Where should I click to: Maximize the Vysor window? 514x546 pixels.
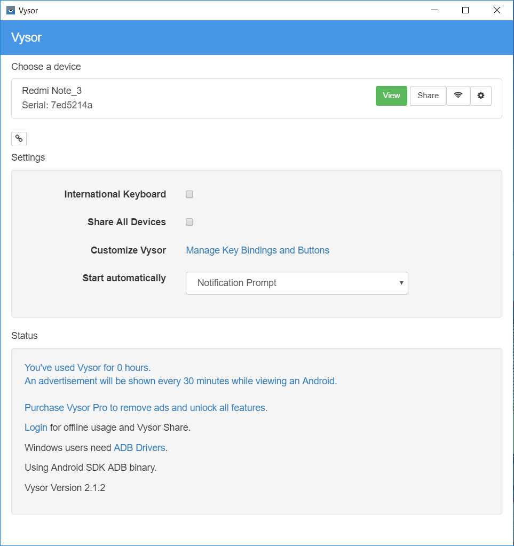pyautogui.click(x=465, y=10)
